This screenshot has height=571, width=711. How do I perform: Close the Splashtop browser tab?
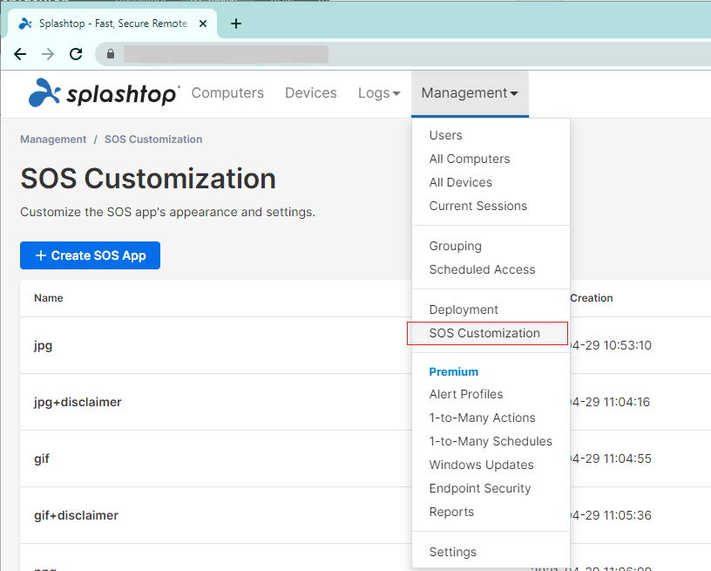(203, 24)
